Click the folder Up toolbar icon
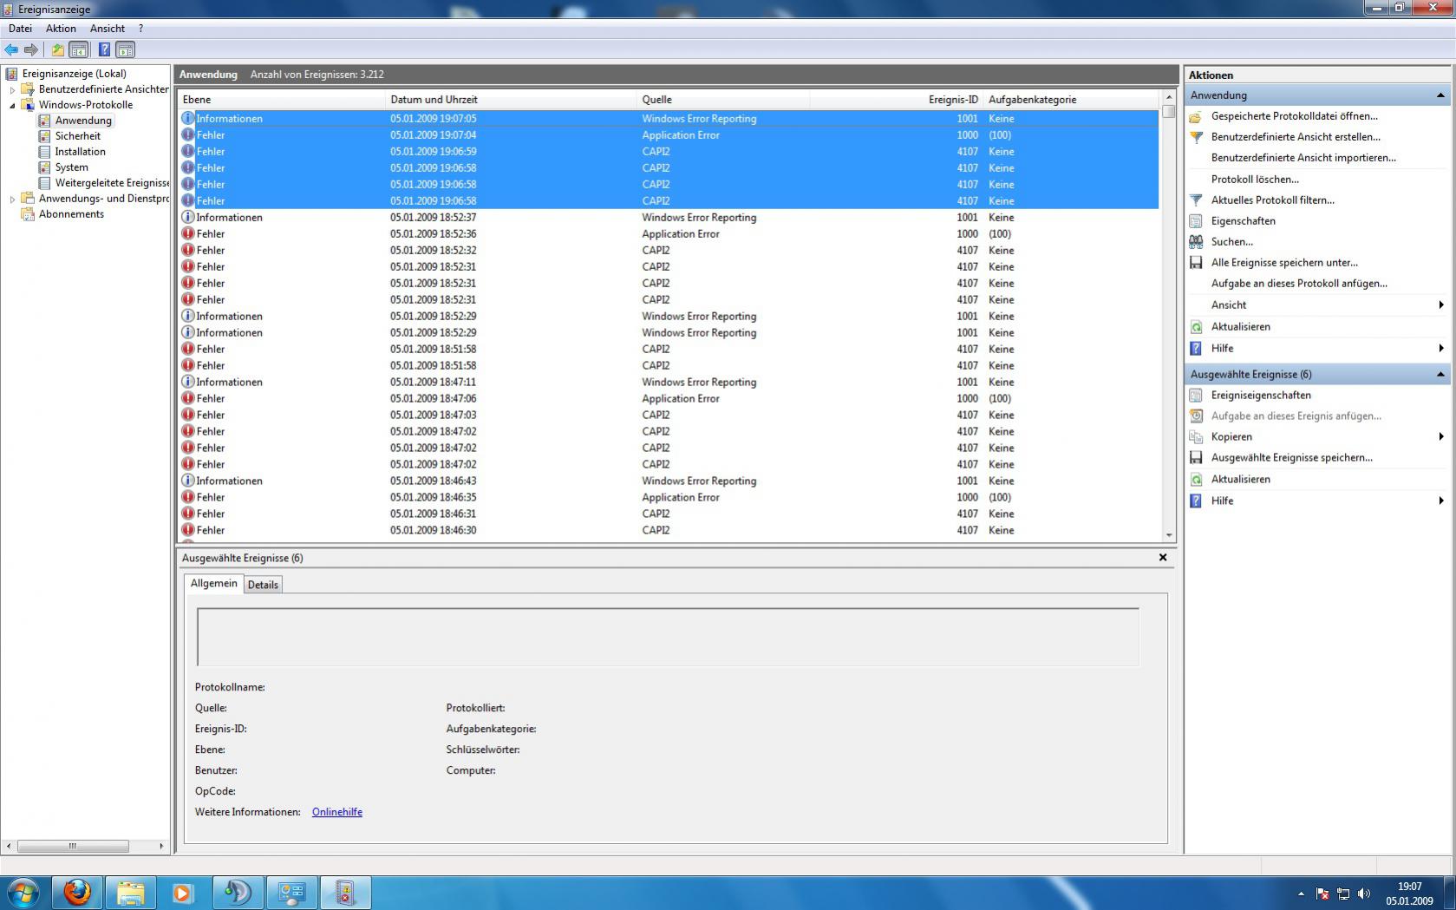 (57, 49)
